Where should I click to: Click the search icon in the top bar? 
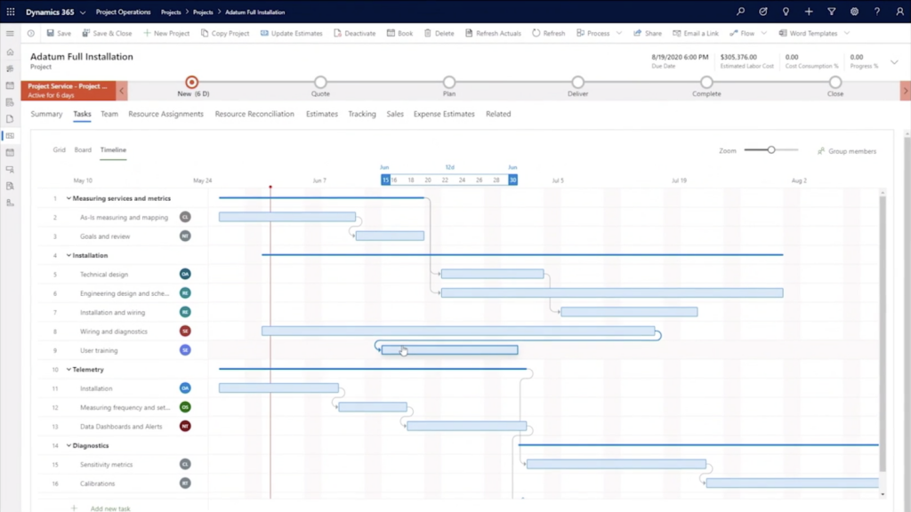tap(740, 12)
